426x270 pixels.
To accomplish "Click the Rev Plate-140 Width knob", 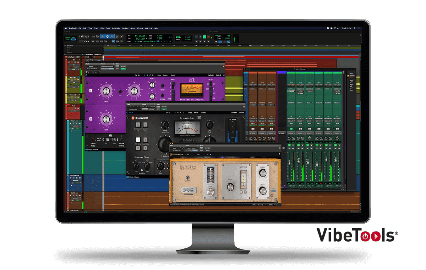I will click(x=263, y=191).
